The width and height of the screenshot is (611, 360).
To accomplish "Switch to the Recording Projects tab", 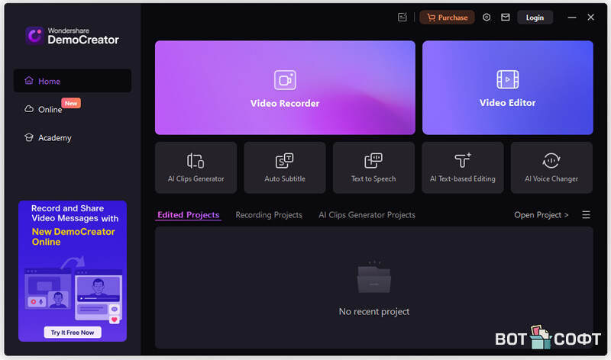I will point(269,215).
